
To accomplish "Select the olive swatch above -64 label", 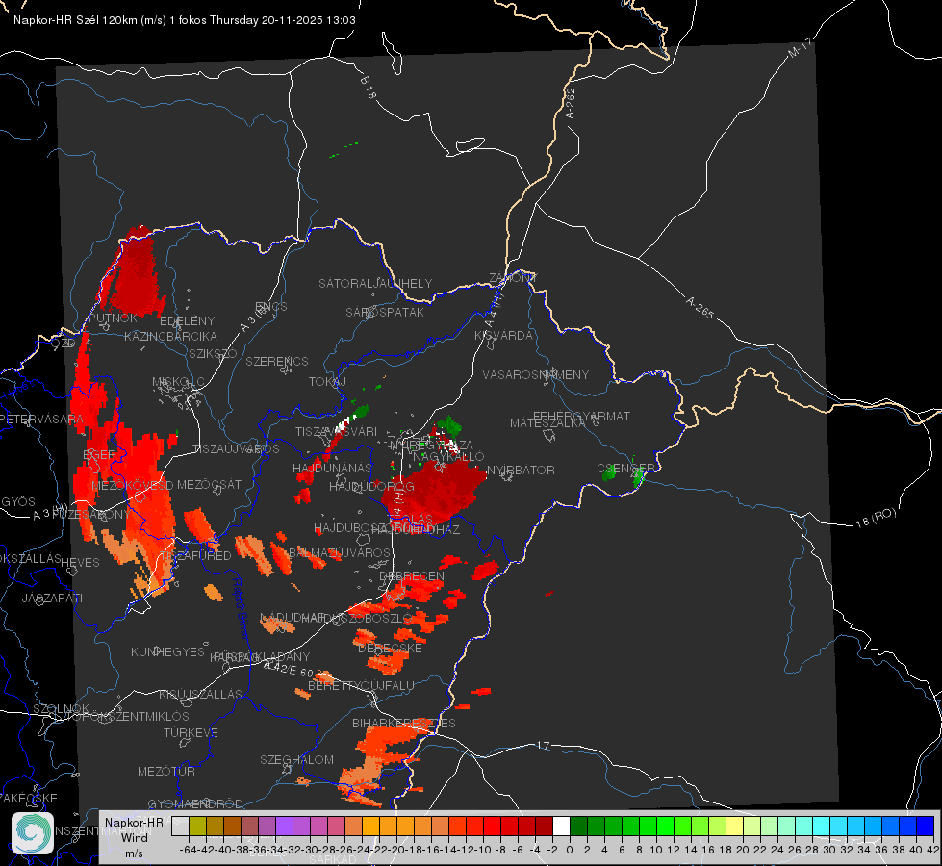I will click(x=197, y=826).
